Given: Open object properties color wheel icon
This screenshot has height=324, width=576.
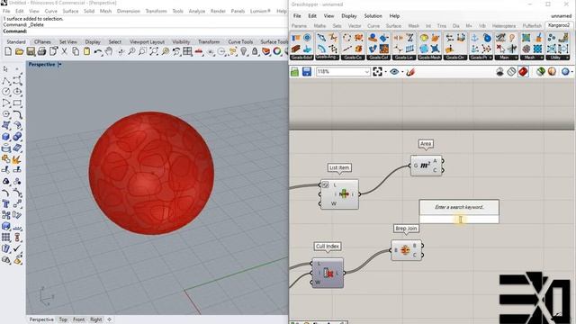Looking at the screenshot, I should [277, 52].
